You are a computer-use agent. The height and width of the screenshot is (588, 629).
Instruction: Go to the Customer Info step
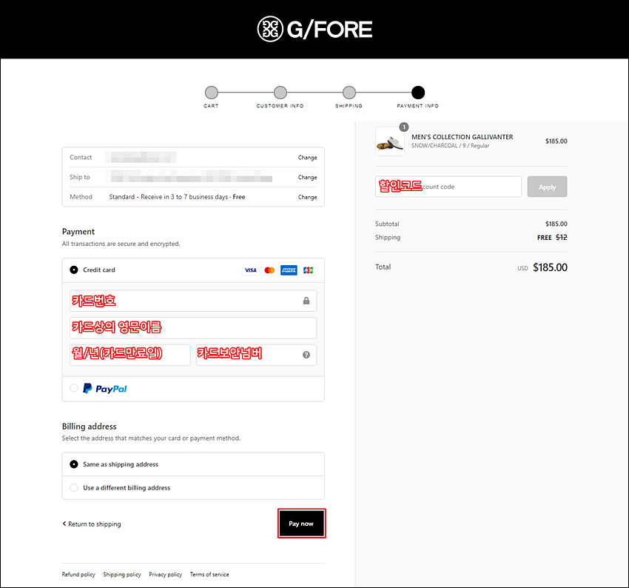[280, 93]
